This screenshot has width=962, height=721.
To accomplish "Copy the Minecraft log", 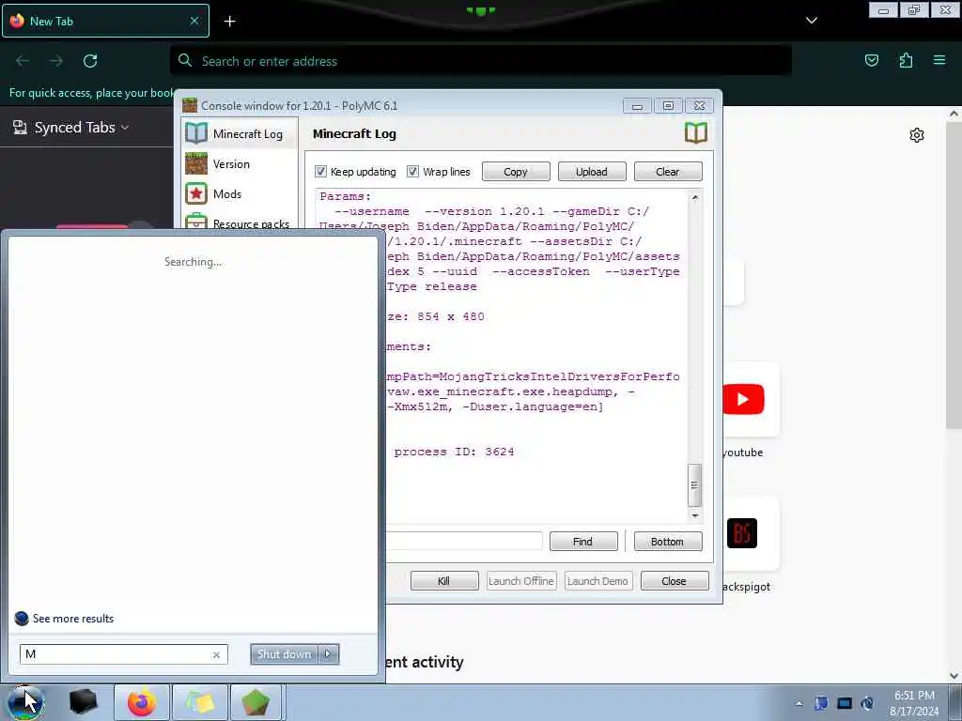I will (x=516, y=172).
